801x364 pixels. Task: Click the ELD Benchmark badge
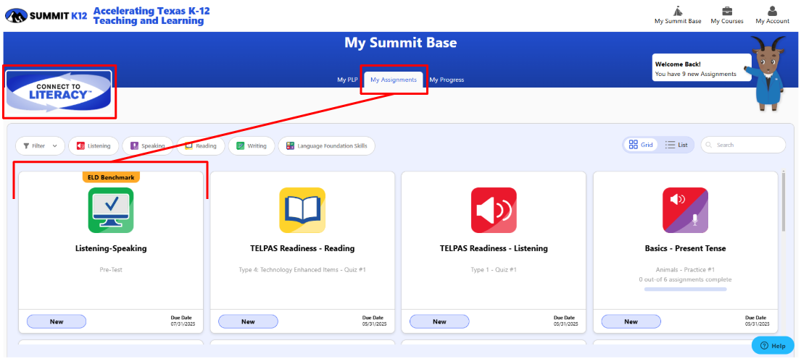[111, 177]
